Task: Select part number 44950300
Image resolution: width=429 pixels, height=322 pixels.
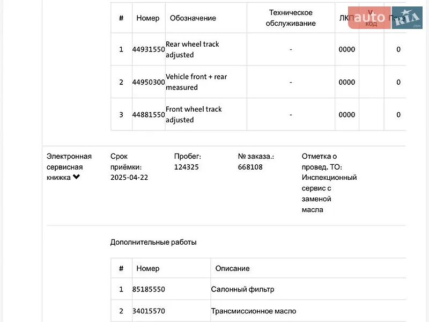Action: pos(149,82)
